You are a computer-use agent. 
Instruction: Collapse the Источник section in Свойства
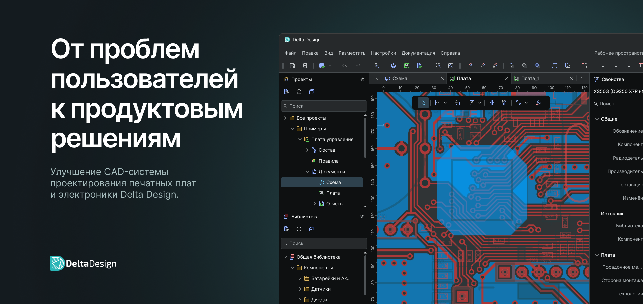(597, 214)
